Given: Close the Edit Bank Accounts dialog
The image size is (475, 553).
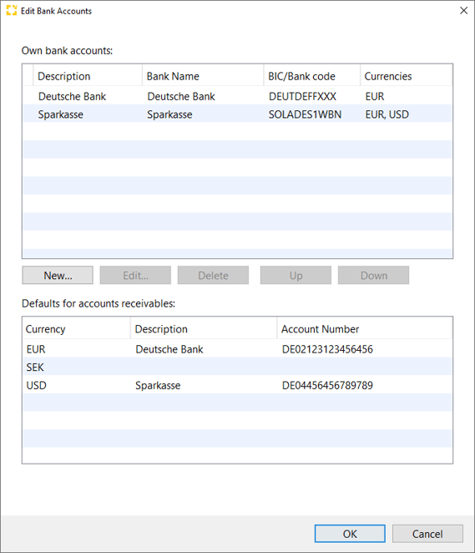Looking at the screenshot, I should coord(463,11).
